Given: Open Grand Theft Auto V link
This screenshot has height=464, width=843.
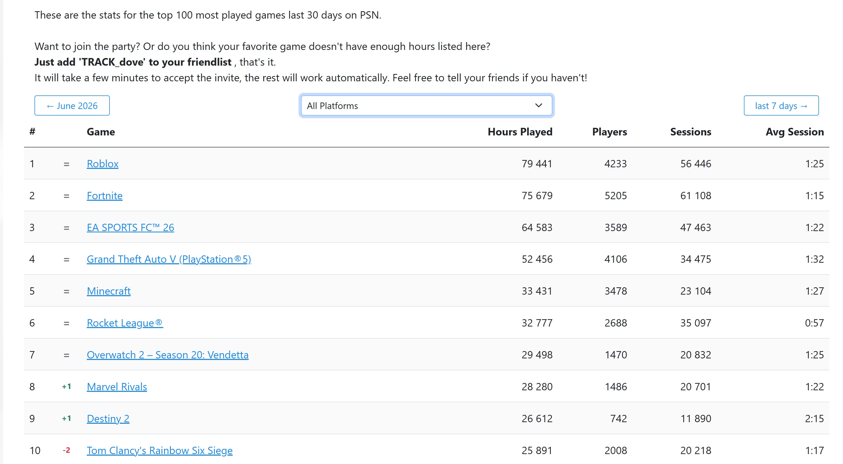Looking at the screenshot, I should pos(169,259).
